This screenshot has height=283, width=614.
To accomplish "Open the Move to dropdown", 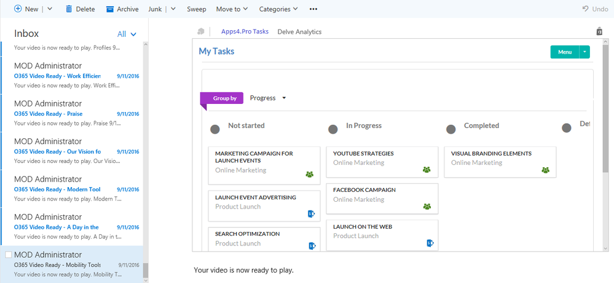I will pos(232,9).
